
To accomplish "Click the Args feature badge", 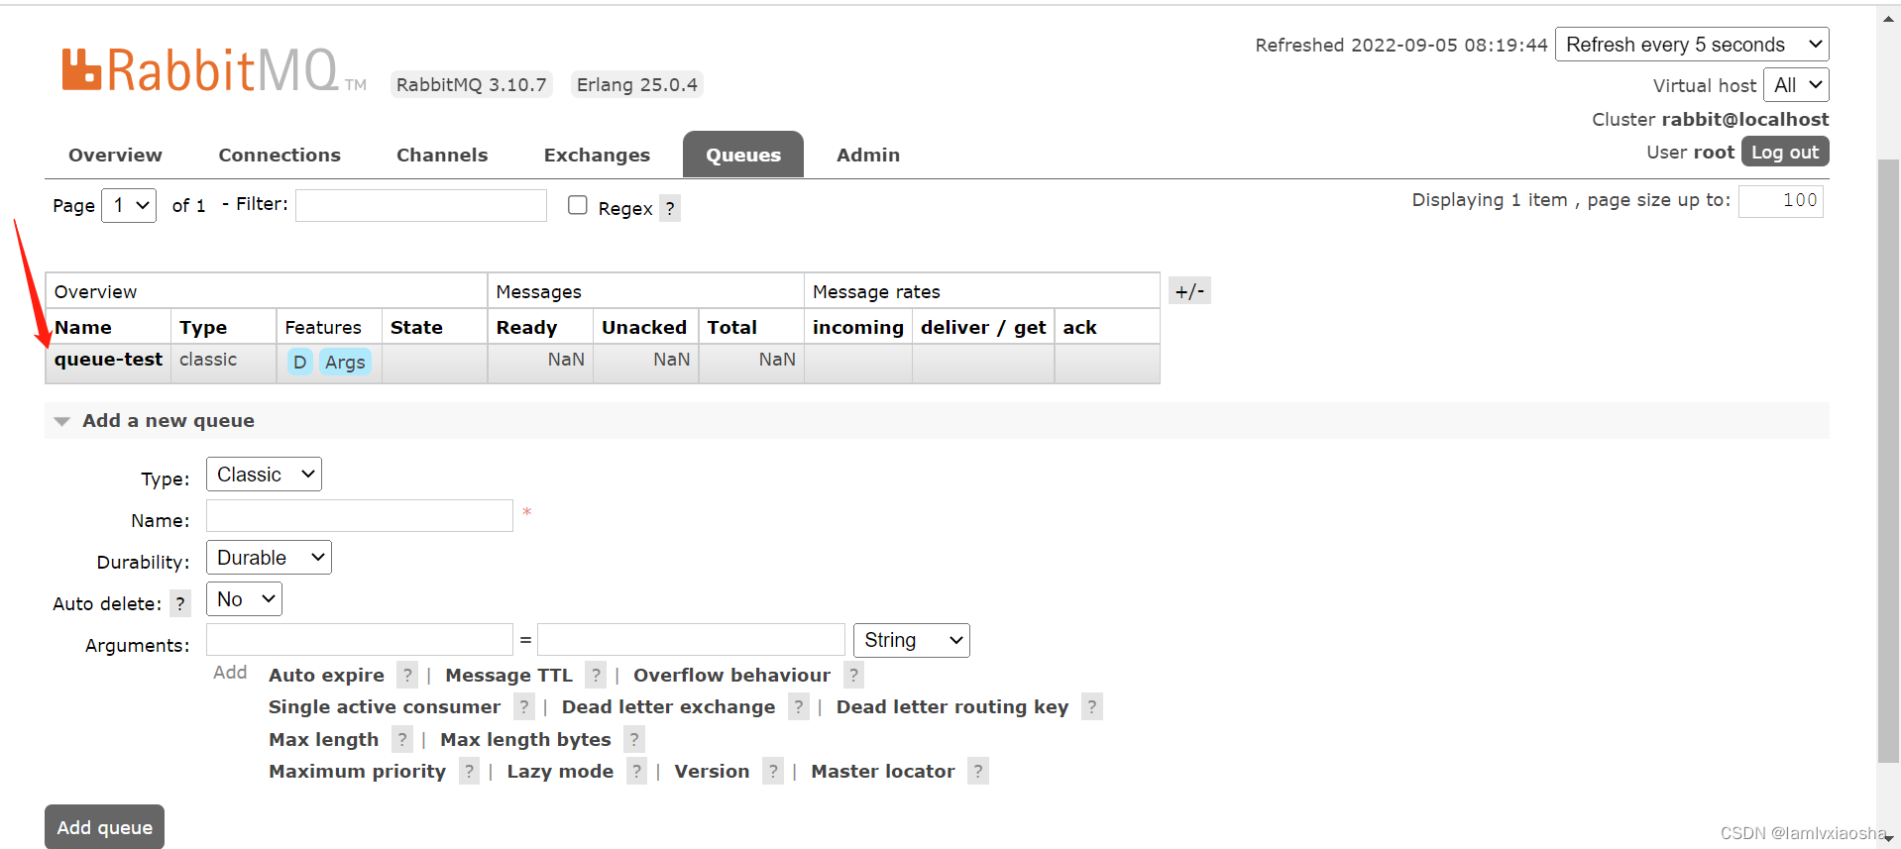I will [x=345, y=362].
